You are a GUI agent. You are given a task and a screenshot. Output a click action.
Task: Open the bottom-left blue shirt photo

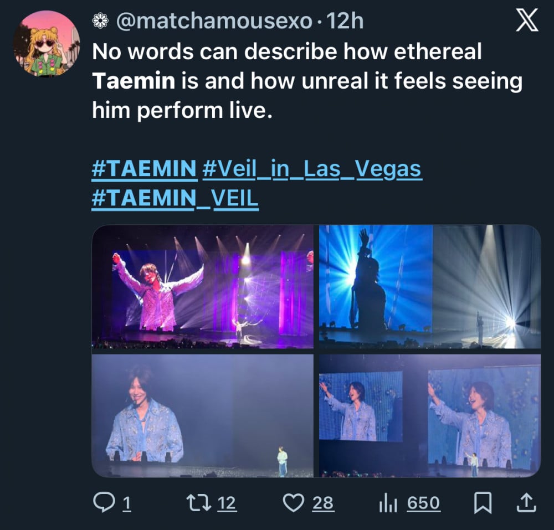[x=203, y=415]
